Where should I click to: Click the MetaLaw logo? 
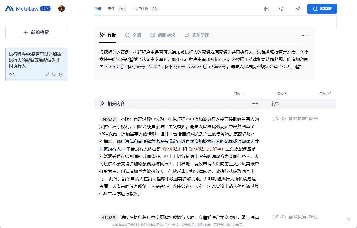(22, 9)
